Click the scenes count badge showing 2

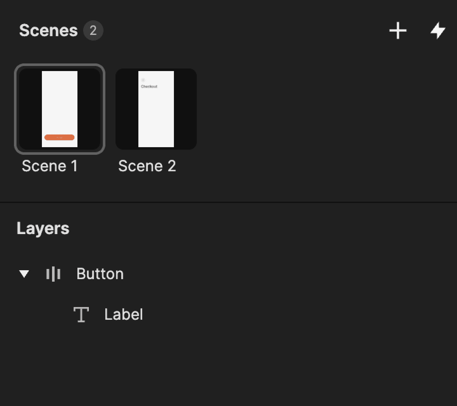[94, 30]
